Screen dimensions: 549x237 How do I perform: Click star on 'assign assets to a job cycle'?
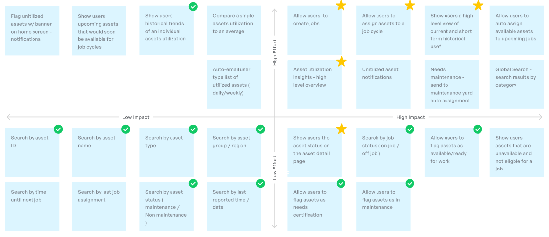point(410,6)
